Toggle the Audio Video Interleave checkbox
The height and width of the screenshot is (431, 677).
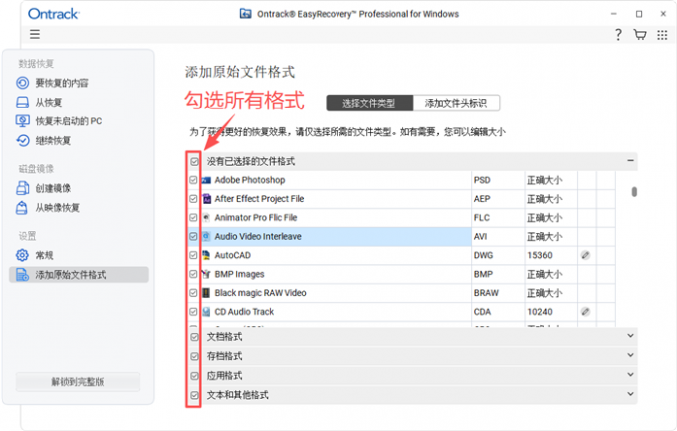(x=193, y=236)
